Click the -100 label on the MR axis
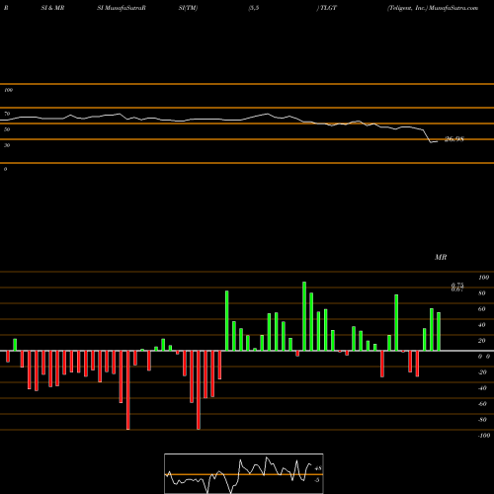The width and height of the screenshot is (494, 494). pos(483,436)
